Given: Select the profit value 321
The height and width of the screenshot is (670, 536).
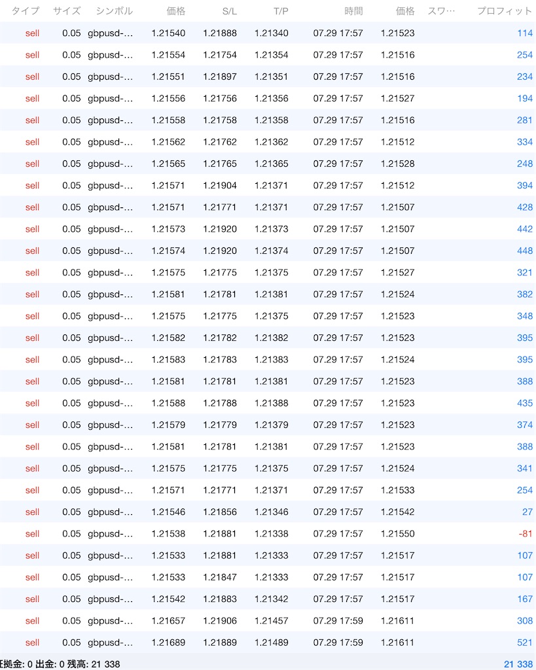Looking at the screenshot, I should (x=525, y=273).
